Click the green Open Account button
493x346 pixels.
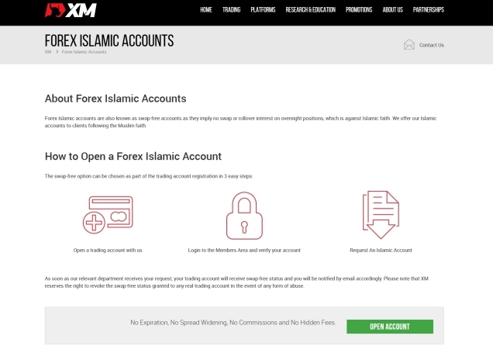click(390, 327)
